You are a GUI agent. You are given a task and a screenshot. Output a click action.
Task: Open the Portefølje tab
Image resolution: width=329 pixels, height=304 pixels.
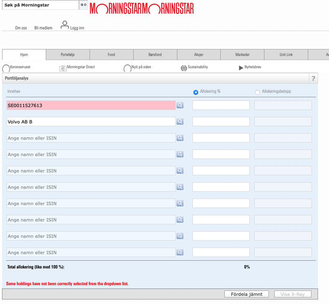point(68,55)
